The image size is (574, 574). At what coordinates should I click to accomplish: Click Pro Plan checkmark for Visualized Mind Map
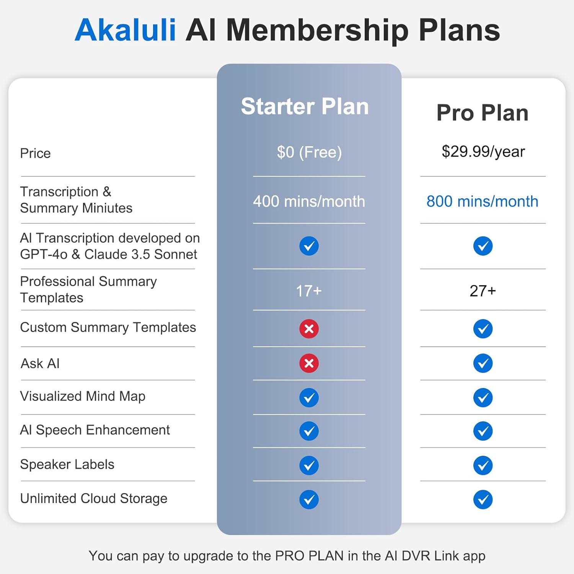(483, 398)
